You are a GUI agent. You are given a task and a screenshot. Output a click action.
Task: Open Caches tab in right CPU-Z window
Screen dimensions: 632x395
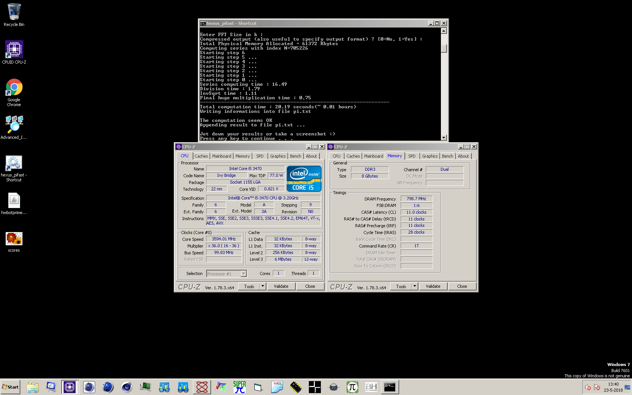[353, 156]
